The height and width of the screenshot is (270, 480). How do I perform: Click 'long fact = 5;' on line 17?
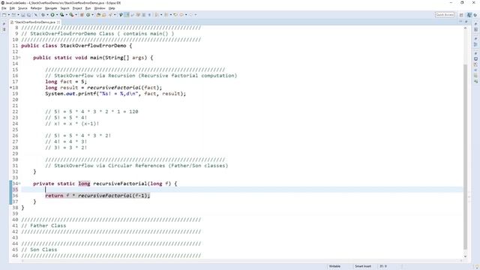66,82
